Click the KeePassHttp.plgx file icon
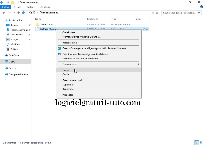204x145 pixels. [x=37, y=29]
